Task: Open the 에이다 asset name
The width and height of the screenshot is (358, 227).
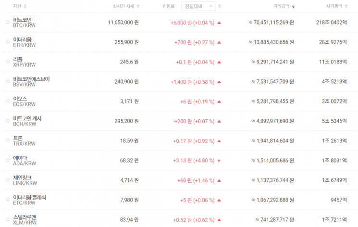Action: [20, 158]
